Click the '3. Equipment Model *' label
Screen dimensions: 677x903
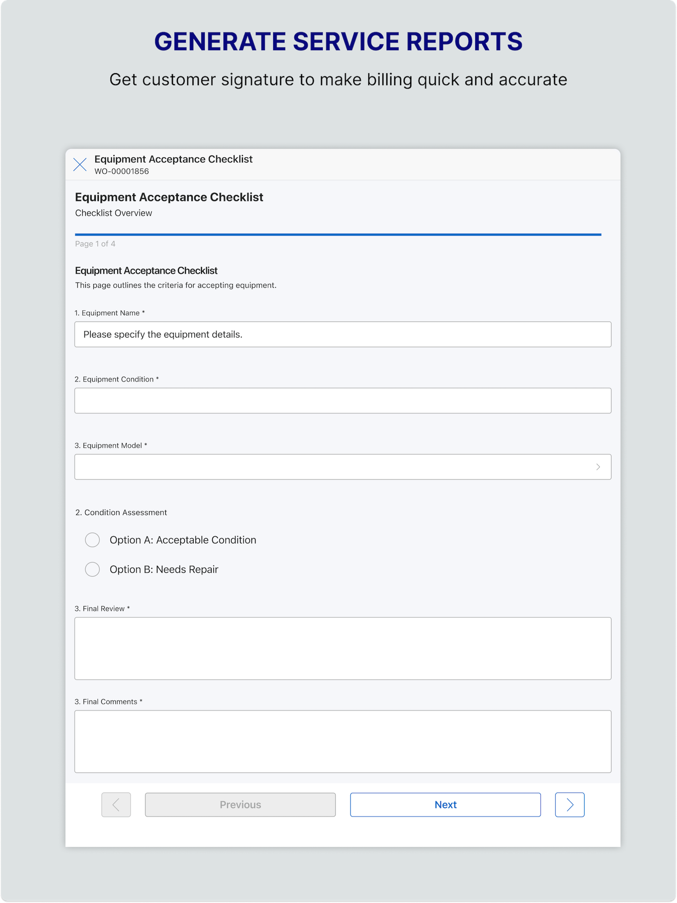click(x=111, y=445)
